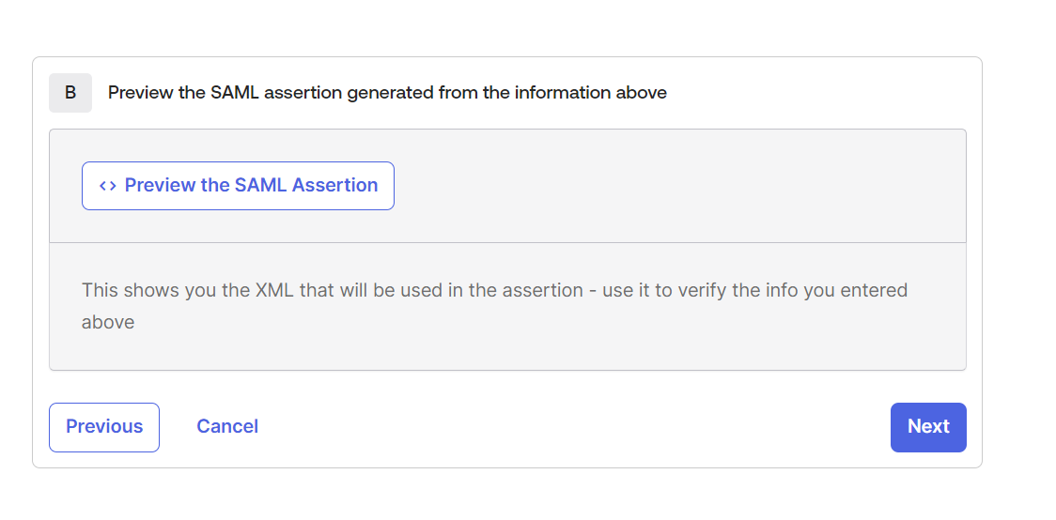
Task: Click the divider line under the preview button
Action: [x=507, y=242]
